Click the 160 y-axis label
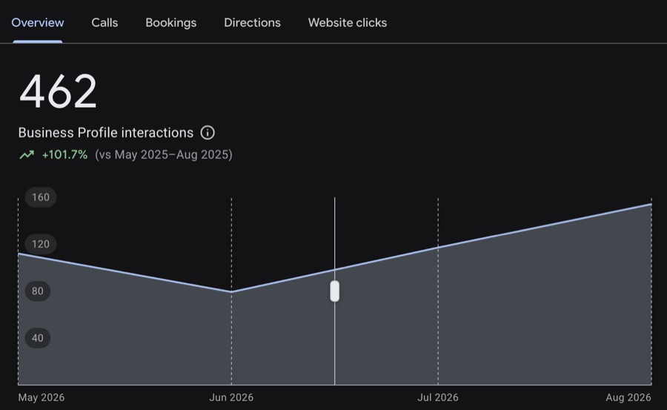The width and height of the screenshot is (667, 410). coord(41,197)
